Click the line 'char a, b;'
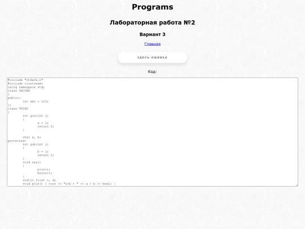305x229 pixels. (32, 137)
